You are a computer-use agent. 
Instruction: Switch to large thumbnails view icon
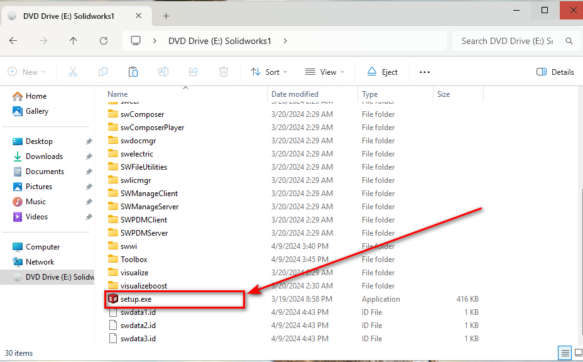pyautogui.click(x=578, y=353)
